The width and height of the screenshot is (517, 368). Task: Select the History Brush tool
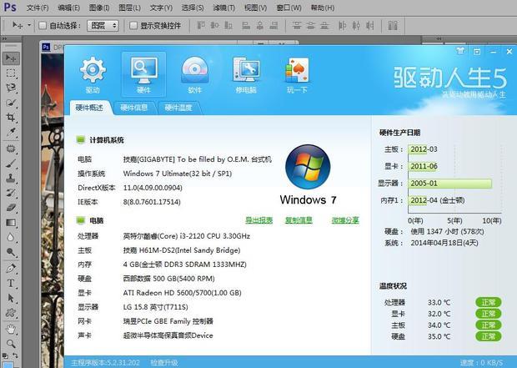[11, 193]
